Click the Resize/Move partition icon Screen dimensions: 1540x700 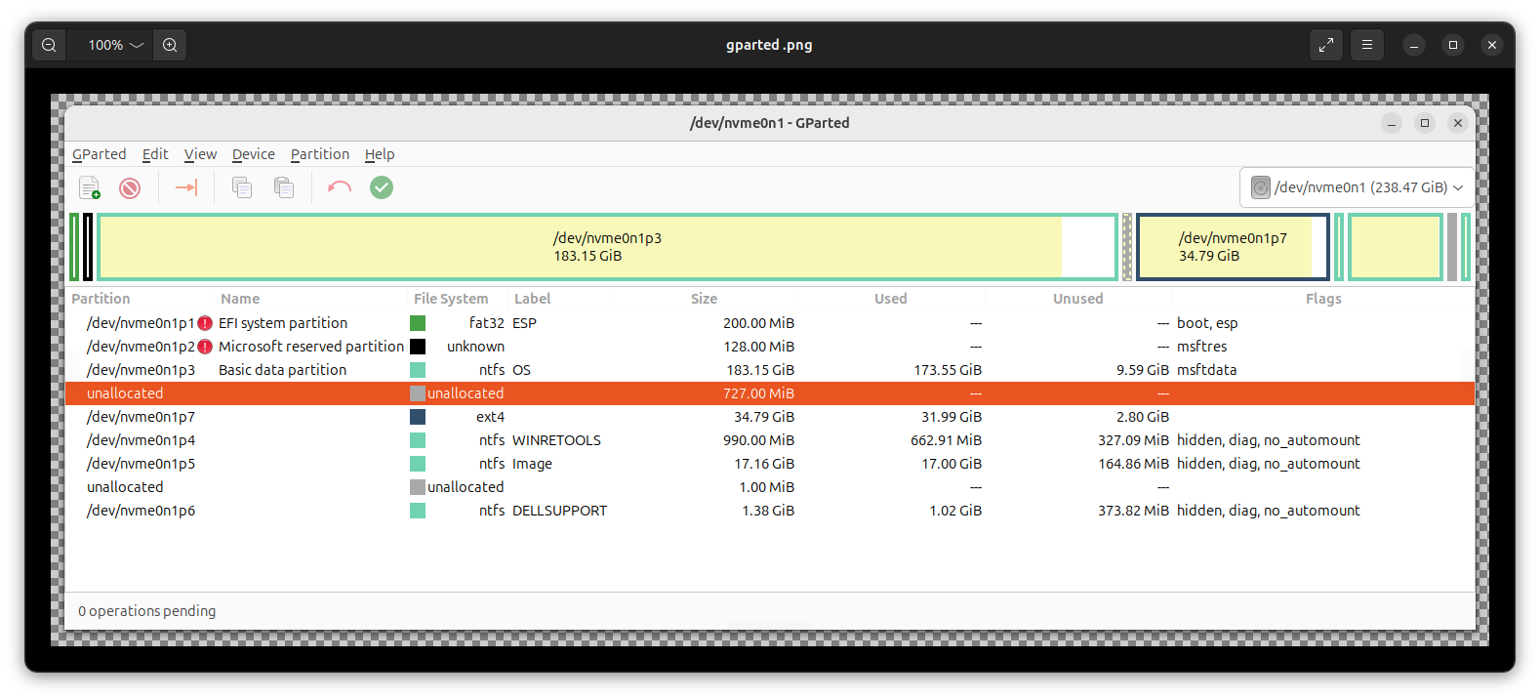tap(186, 187)
